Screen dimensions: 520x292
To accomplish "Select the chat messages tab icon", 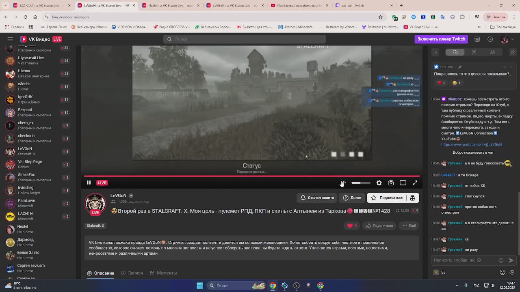I will 455,52.
